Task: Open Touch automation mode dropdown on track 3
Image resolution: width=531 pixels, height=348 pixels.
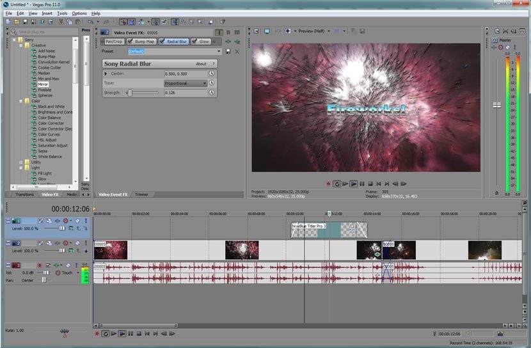Action: [x=78, y=273]
